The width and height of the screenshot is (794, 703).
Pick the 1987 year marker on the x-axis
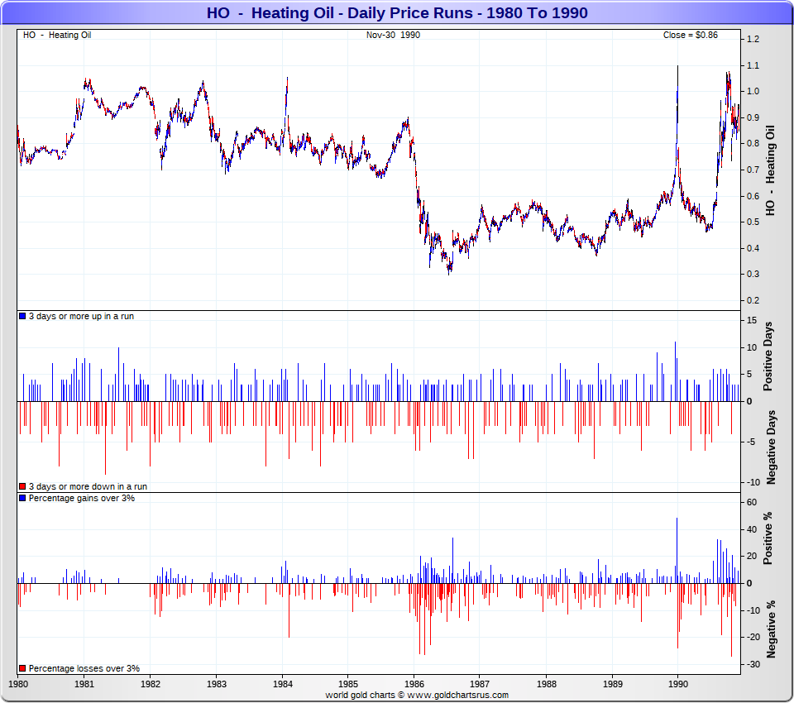480,685
